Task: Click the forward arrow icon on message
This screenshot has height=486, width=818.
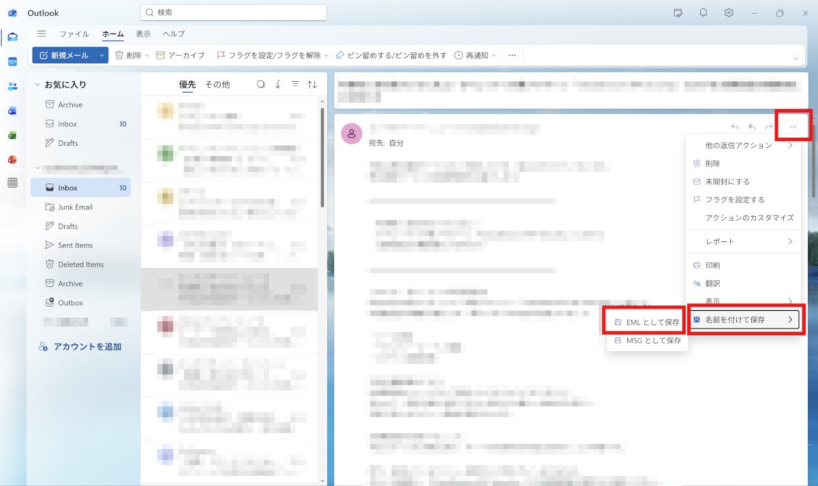Action: [769, 127]
